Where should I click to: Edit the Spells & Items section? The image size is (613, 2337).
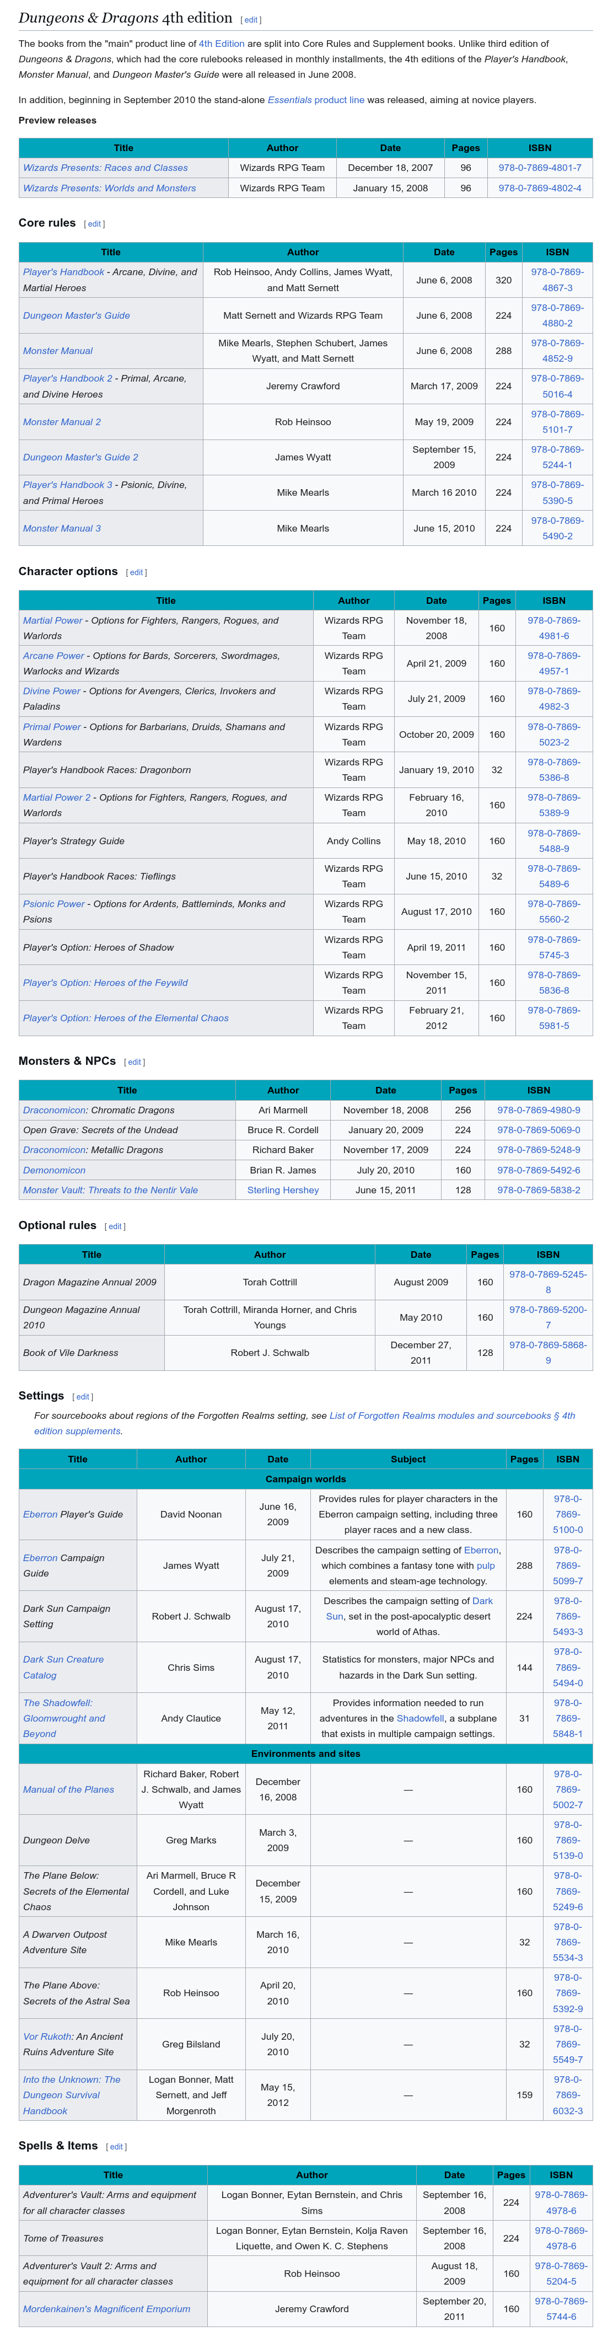tap(116, 2147)
